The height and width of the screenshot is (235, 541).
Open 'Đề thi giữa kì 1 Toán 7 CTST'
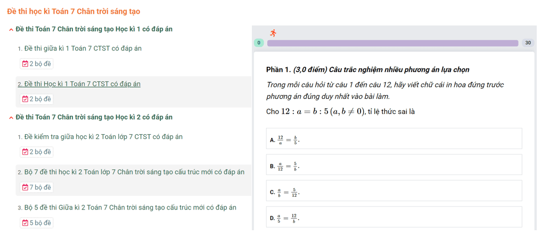pyautogui.click(x=83, y=48)
